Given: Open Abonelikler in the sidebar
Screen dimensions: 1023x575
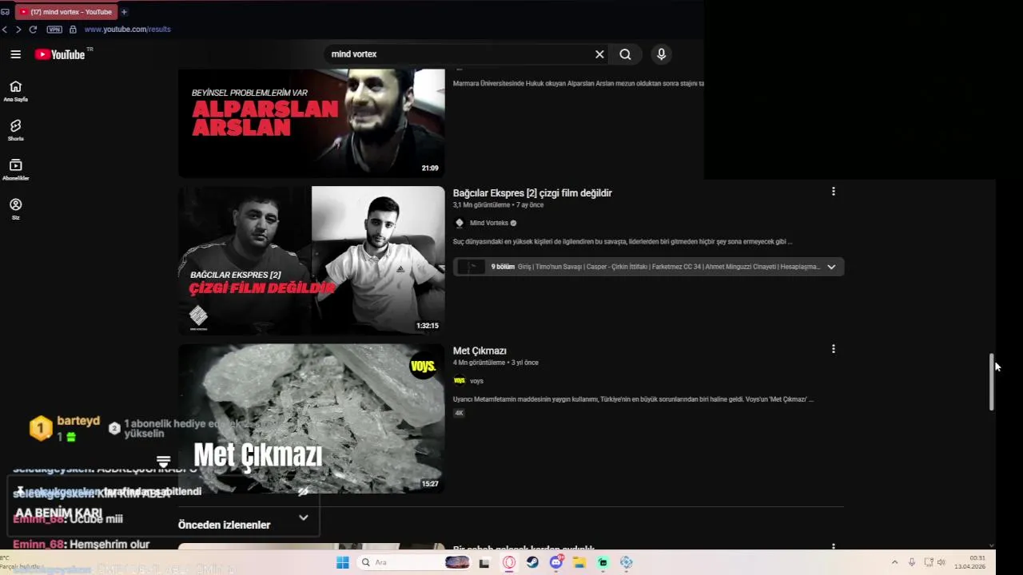Looking at the screenshot, I should 15,169.
